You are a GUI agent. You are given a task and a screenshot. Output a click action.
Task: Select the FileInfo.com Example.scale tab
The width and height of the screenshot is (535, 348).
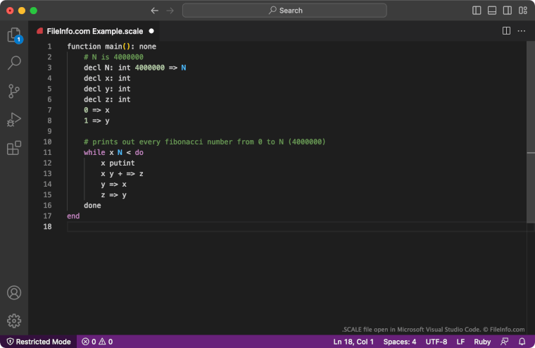tap(94, 31)
